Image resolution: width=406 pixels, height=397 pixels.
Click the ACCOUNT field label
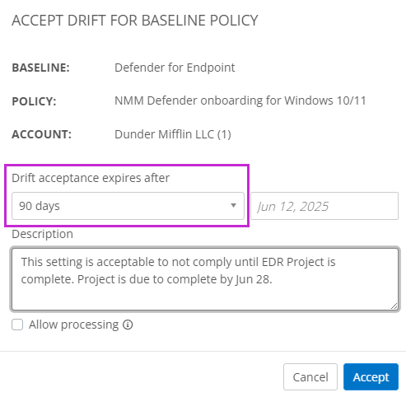42,134
